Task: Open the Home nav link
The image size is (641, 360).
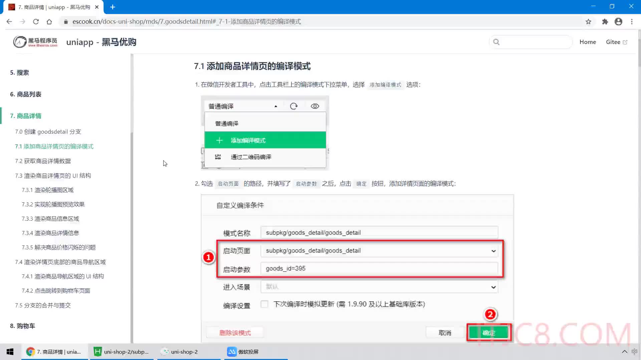Action: pyautogui.click(x=588, y=42)
